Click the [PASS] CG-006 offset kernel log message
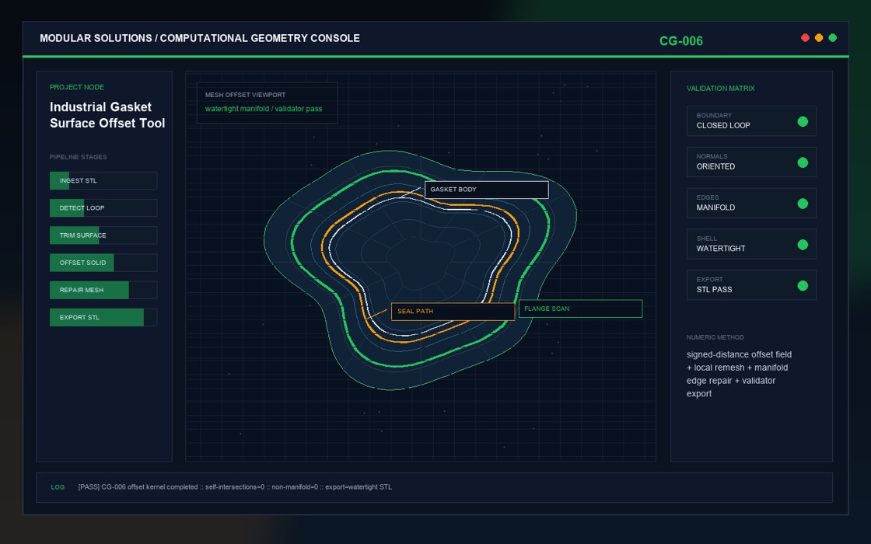This screenshot has height=544, width=871. point(235,487)
